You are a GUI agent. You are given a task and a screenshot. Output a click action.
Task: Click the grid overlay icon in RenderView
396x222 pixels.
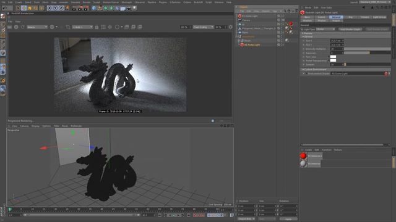coord(103,27)
